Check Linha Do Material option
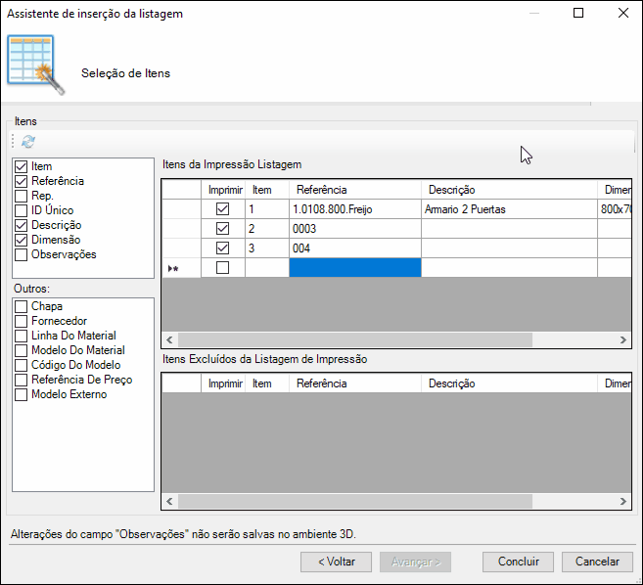643x585 pixels. 21,337
